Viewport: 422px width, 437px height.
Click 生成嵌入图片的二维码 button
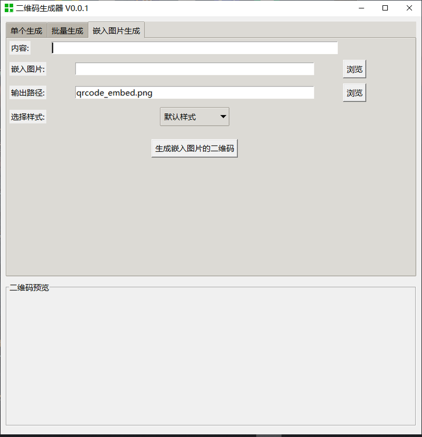coord(195,148)
